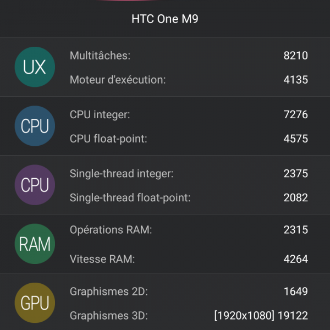The image size is (330, 330).
Task: Click the [1920x1080] 19122 3D score
Action: (x=261, y=316)
